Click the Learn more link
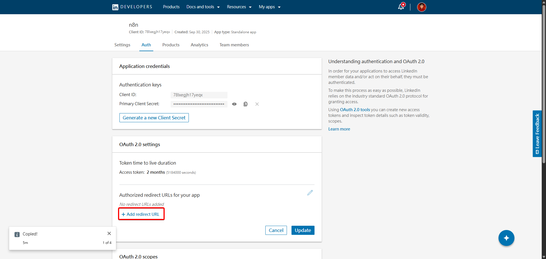This screenshot has width=546, height=259. point(339,129)
